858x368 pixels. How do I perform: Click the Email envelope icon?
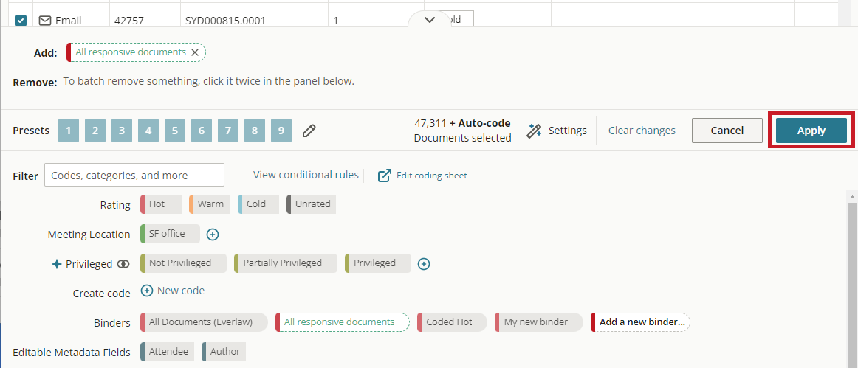click(x=45, y=21)
